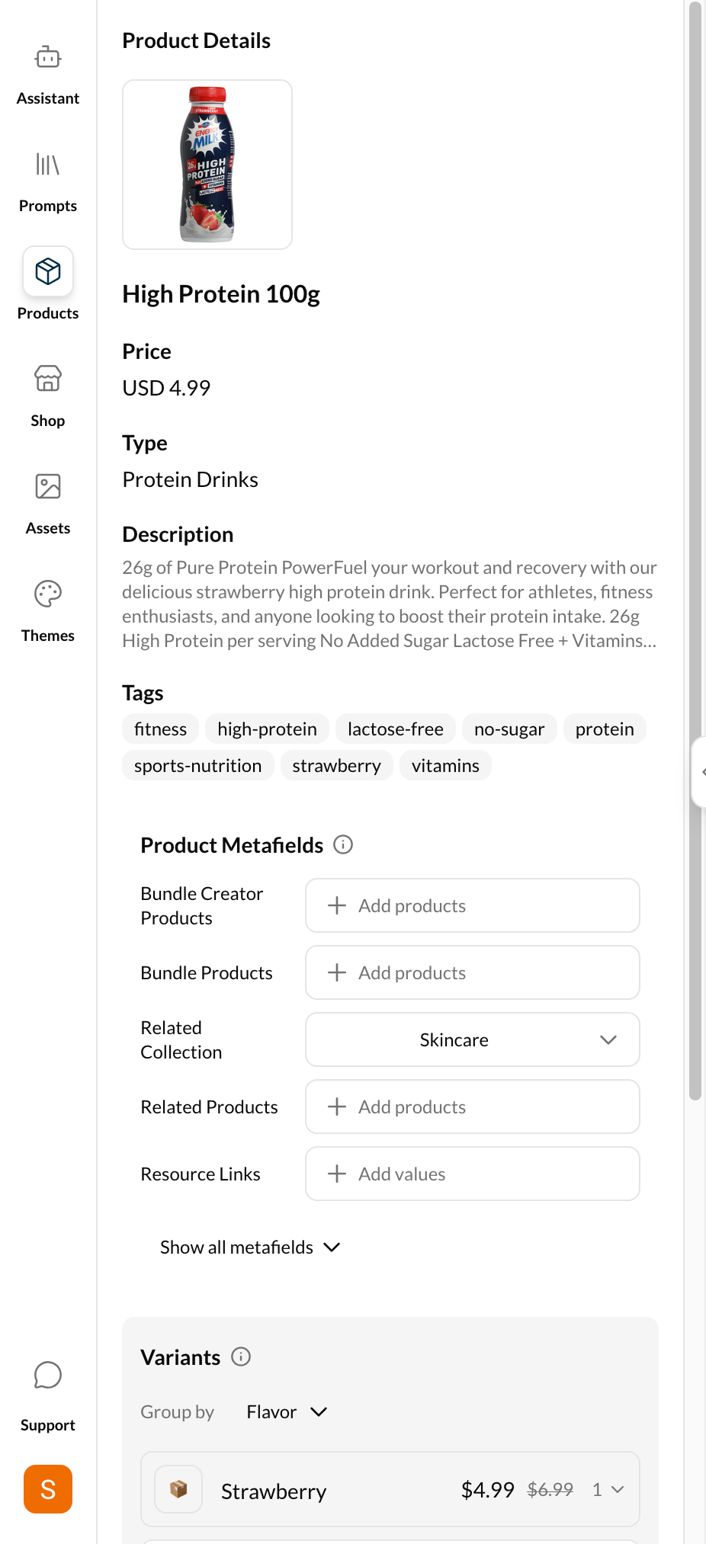Viewport: 706px width, 1544px height.
Task: Expand Show all metafields
Action: click(x=249, y=1247)
